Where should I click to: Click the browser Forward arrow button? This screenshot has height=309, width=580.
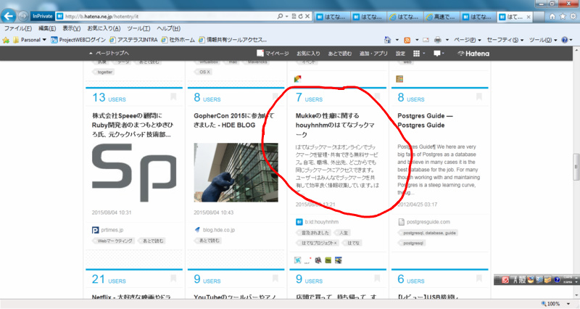[23, 16]
